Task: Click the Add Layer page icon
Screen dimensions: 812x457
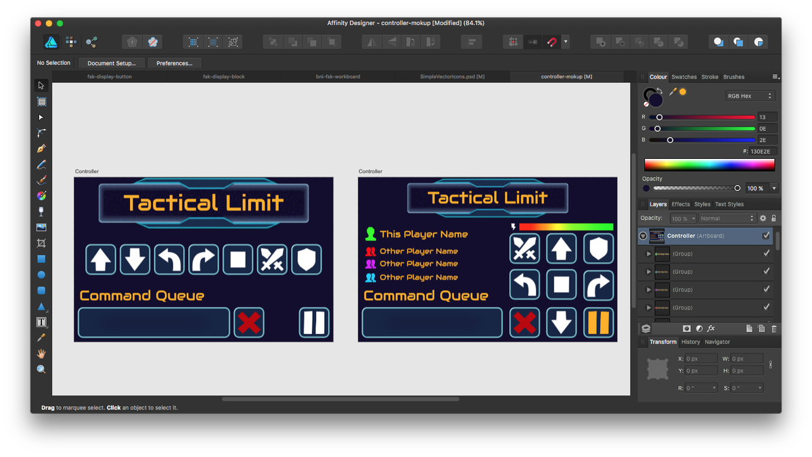Action: [x=749, y=329]
